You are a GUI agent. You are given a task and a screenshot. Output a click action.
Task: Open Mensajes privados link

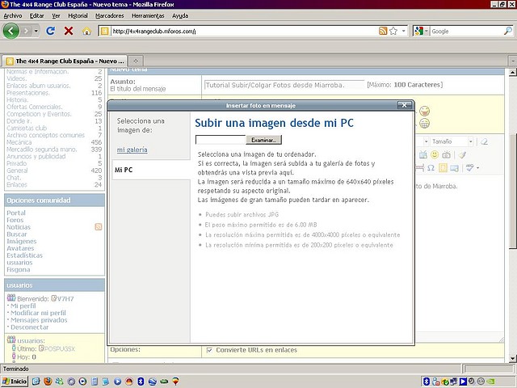click(39, 320)
